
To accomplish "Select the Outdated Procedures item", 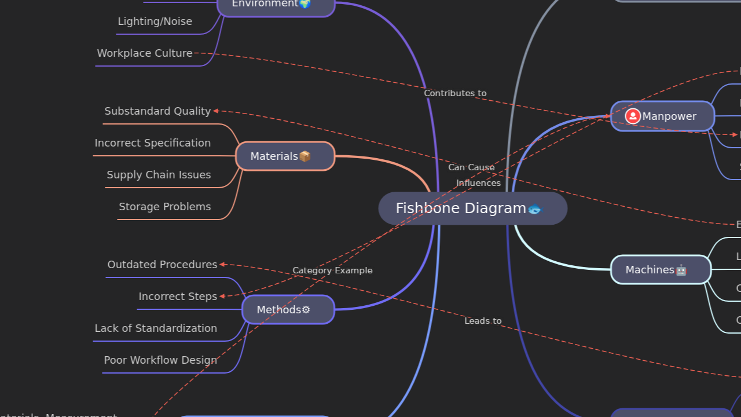I will tap(162, 265).
